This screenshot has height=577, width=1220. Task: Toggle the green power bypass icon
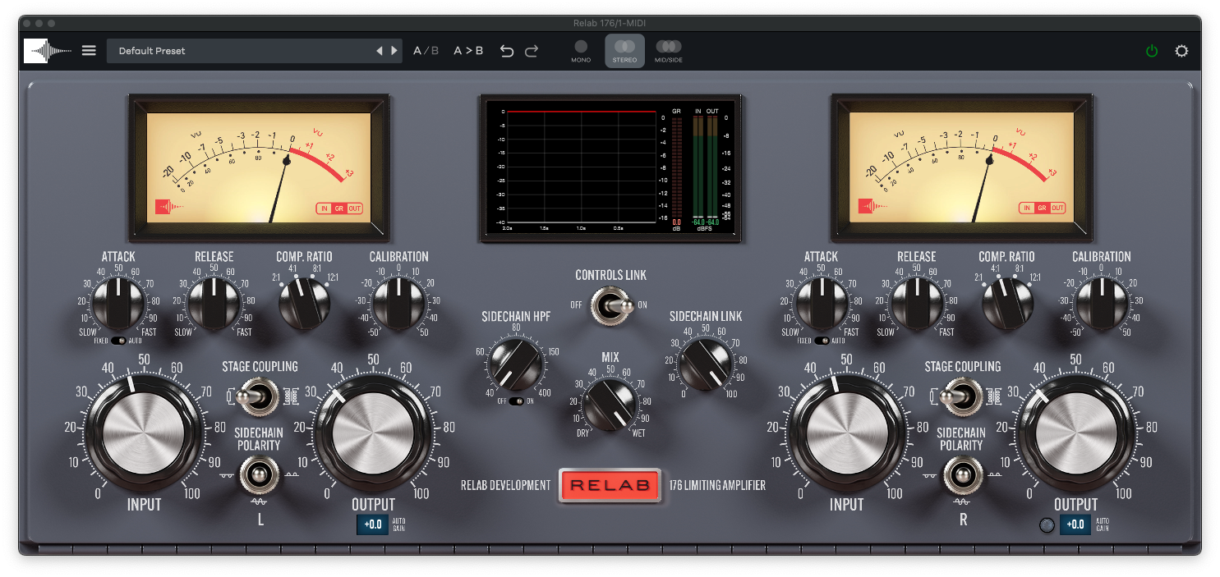coord(1152,51)
